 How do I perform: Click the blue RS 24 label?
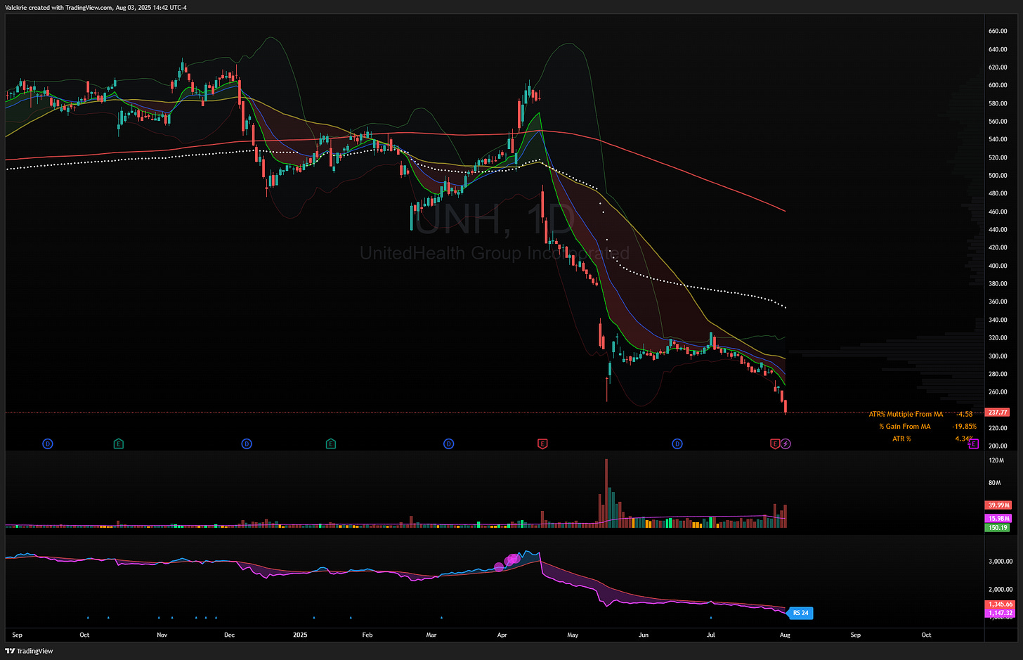(800, 613)
